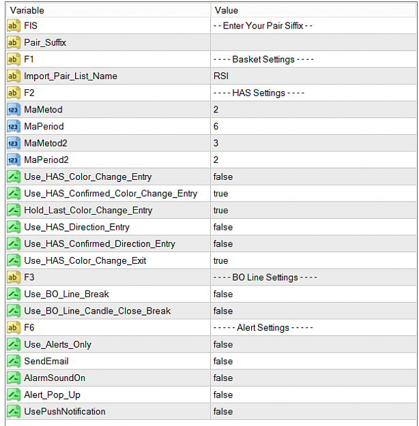The width and height of the screenshot is (419, 426).
Task: Click the boolean icon for Use_HAS_Color_Change_Entry
Action: (14, 177)
